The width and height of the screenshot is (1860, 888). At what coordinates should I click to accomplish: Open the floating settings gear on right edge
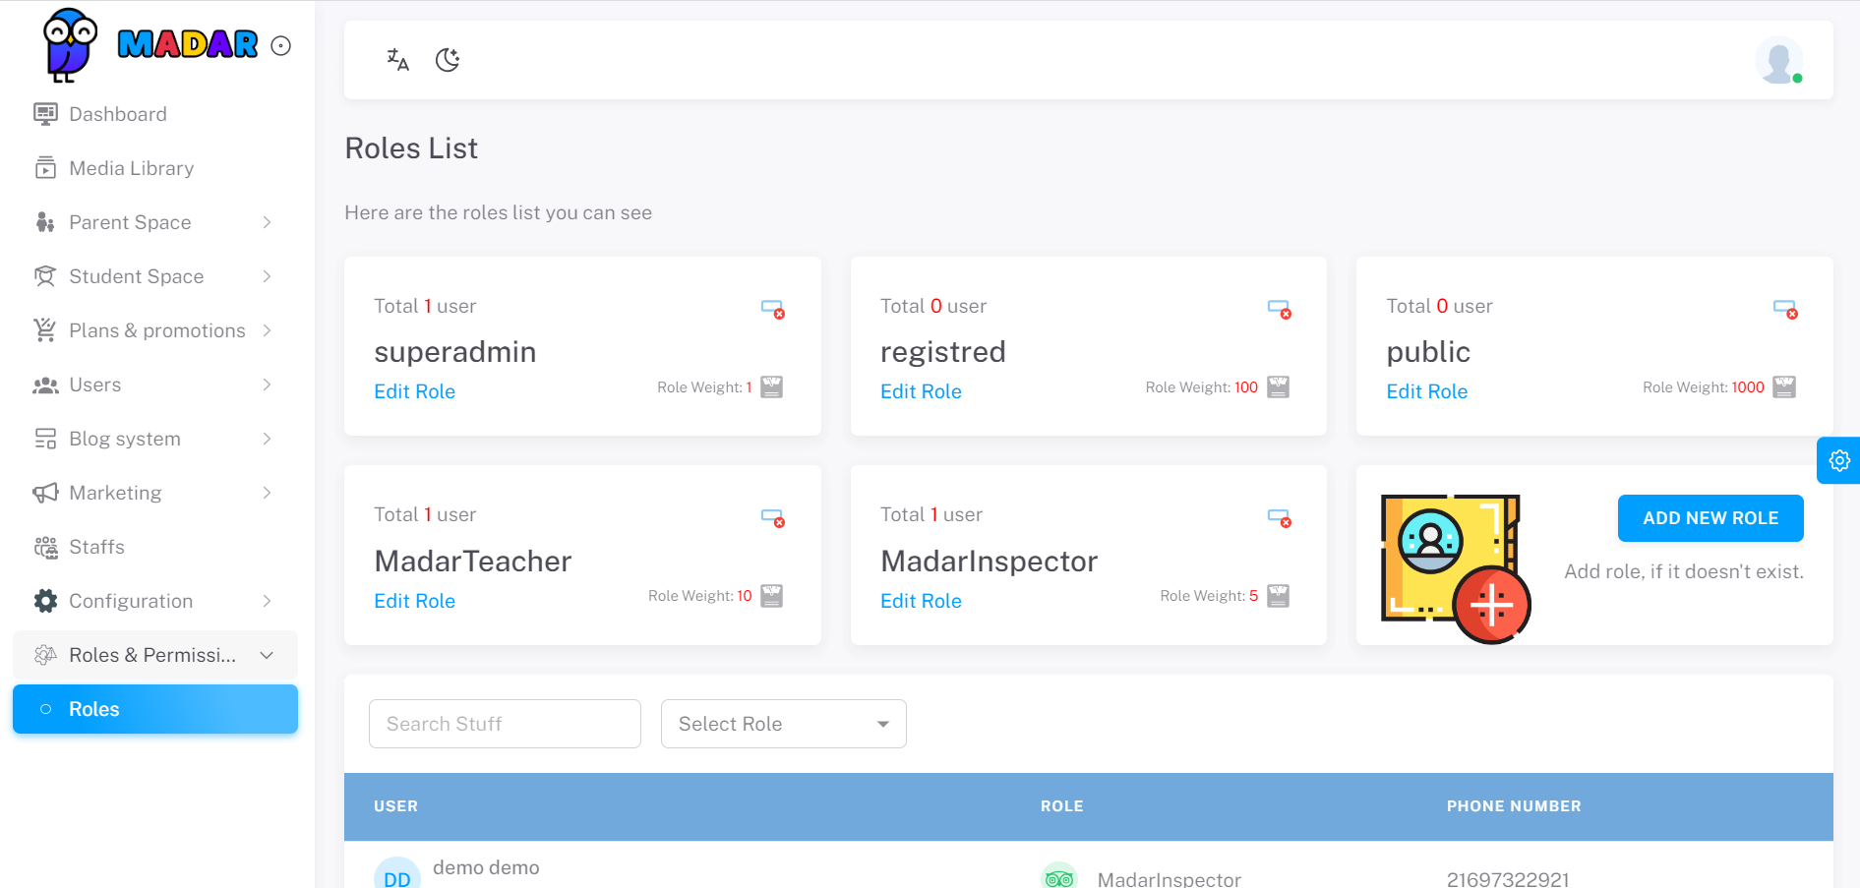pyautogui.click(x=1838, y=460)
